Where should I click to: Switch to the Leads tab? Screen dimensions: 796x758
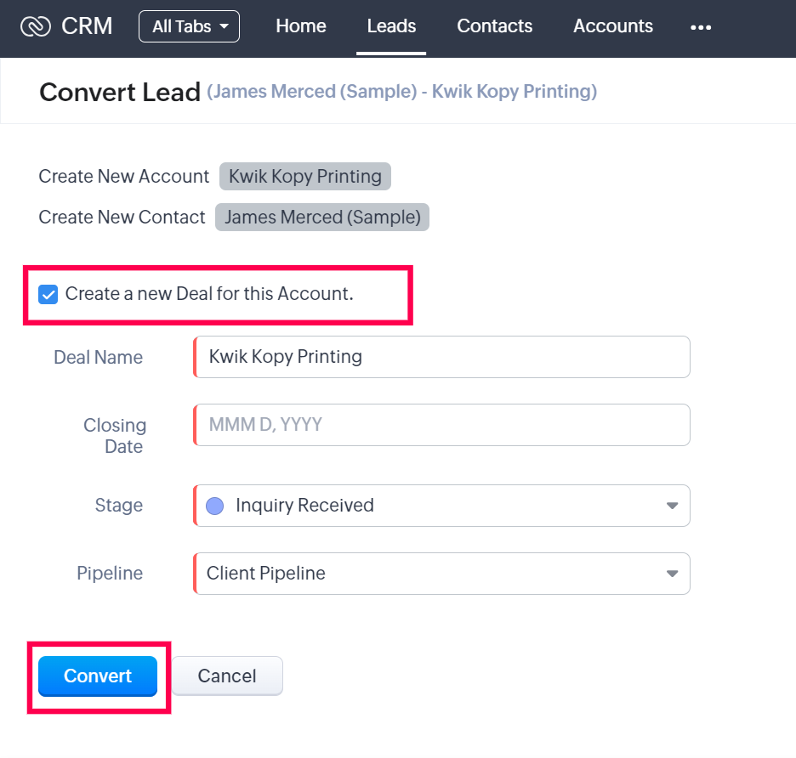(x=391, y=26)
